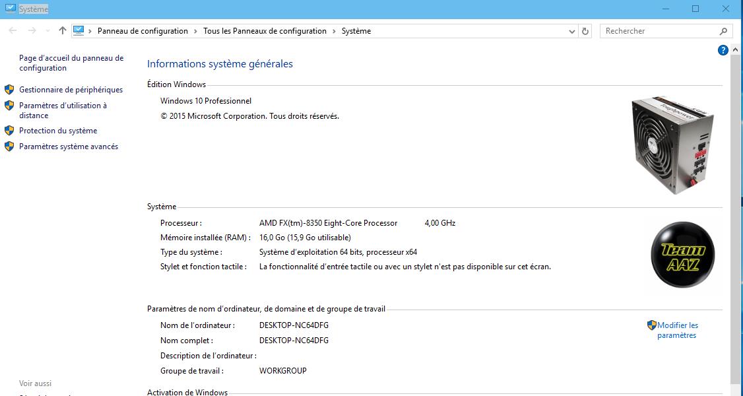Click the Stylet et fonction tactile label
Viewport: 743px width, 396px height.
coord(203,267)
